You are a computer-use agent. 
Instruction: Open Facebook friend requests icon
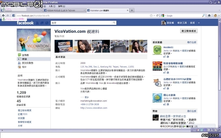point(37,23)
